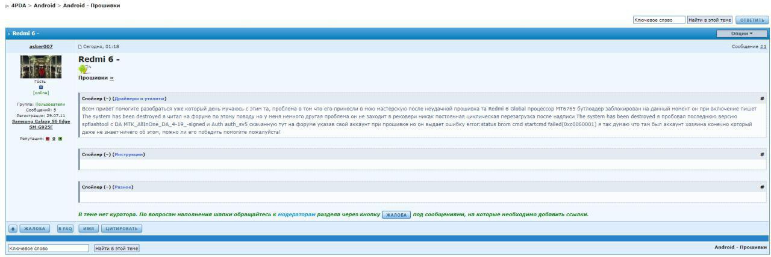
Task: Collapse the Драйверы и утилиты spoiler
Action: pyautogui.click(x=123, y=98)
